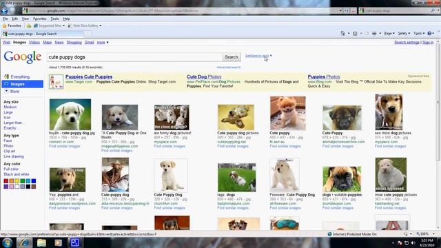This screenshot has height=248, width=441.
Task: Click the printer icon in the command bar
Action: [x=374, y=33]
